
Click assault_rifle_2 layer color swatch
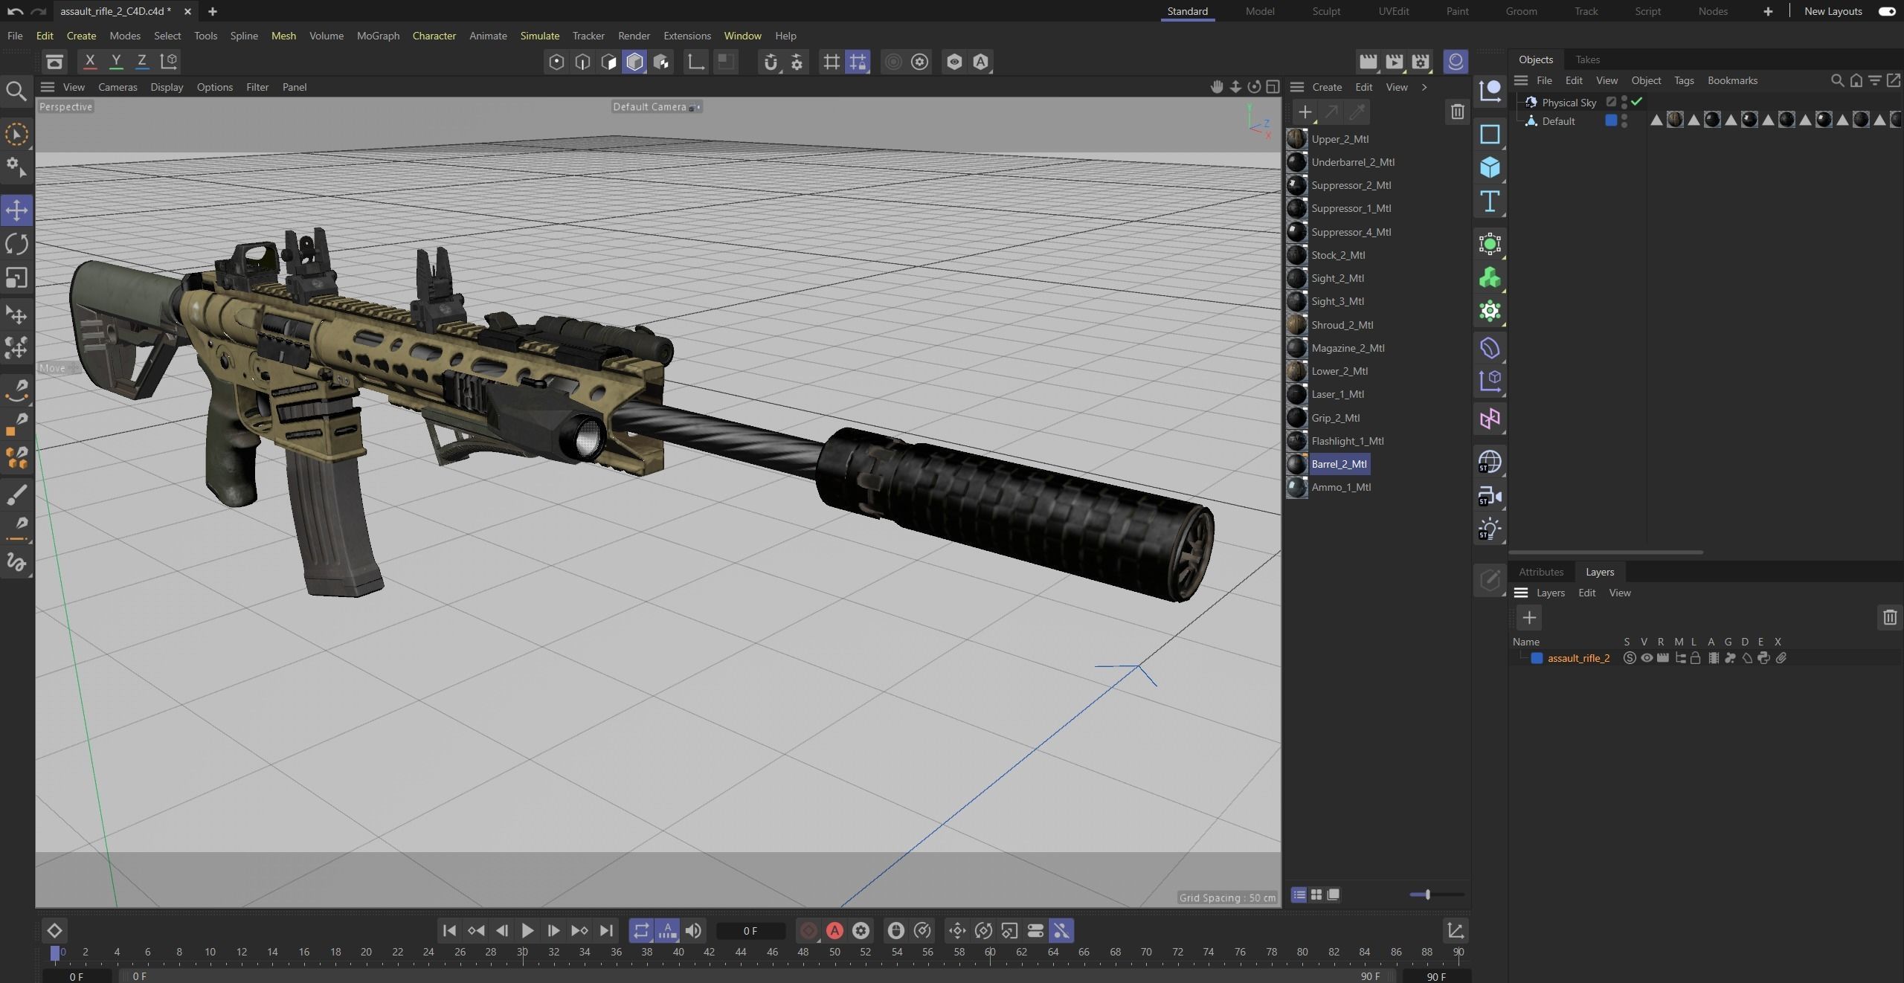1537,658
